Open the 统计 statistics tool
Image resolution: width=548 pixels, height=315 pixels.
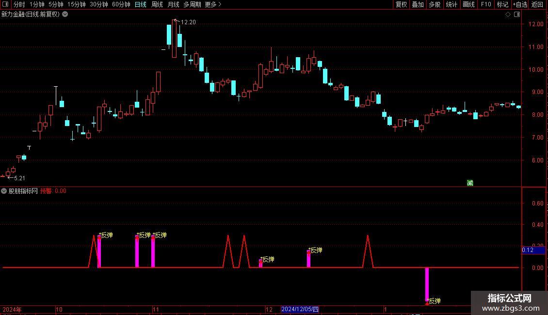tap(451, 4)
